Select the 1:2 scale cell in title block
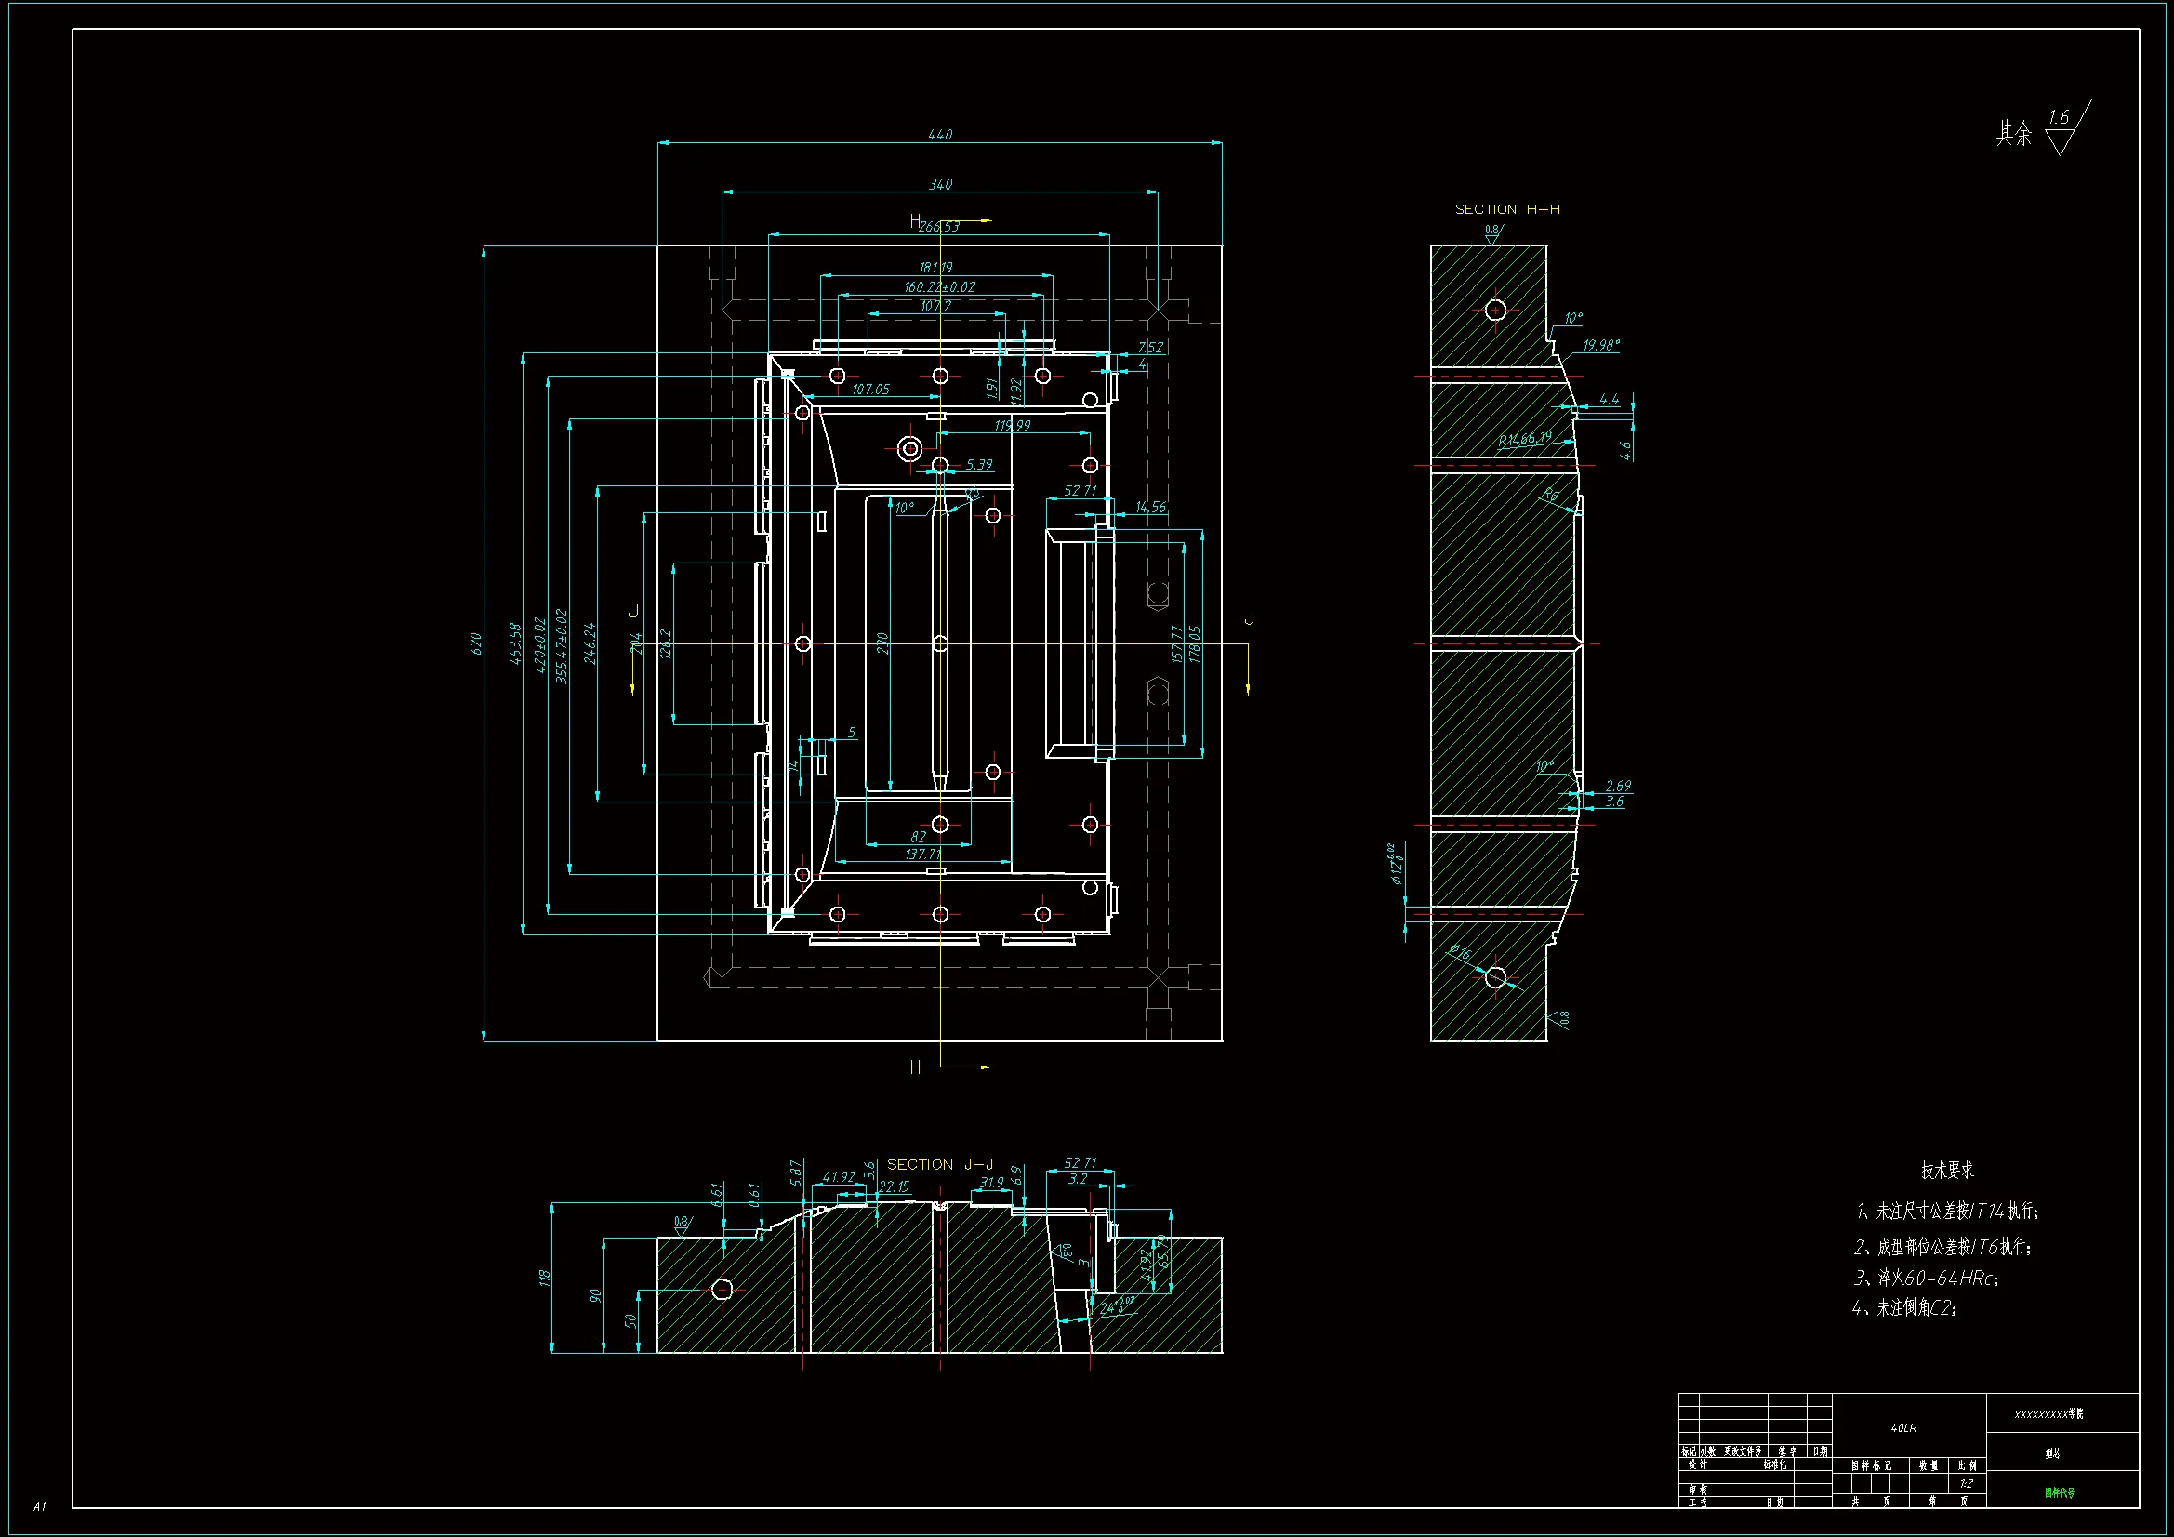This screenshot has height=1537, width=2174. [1966, 1484]
